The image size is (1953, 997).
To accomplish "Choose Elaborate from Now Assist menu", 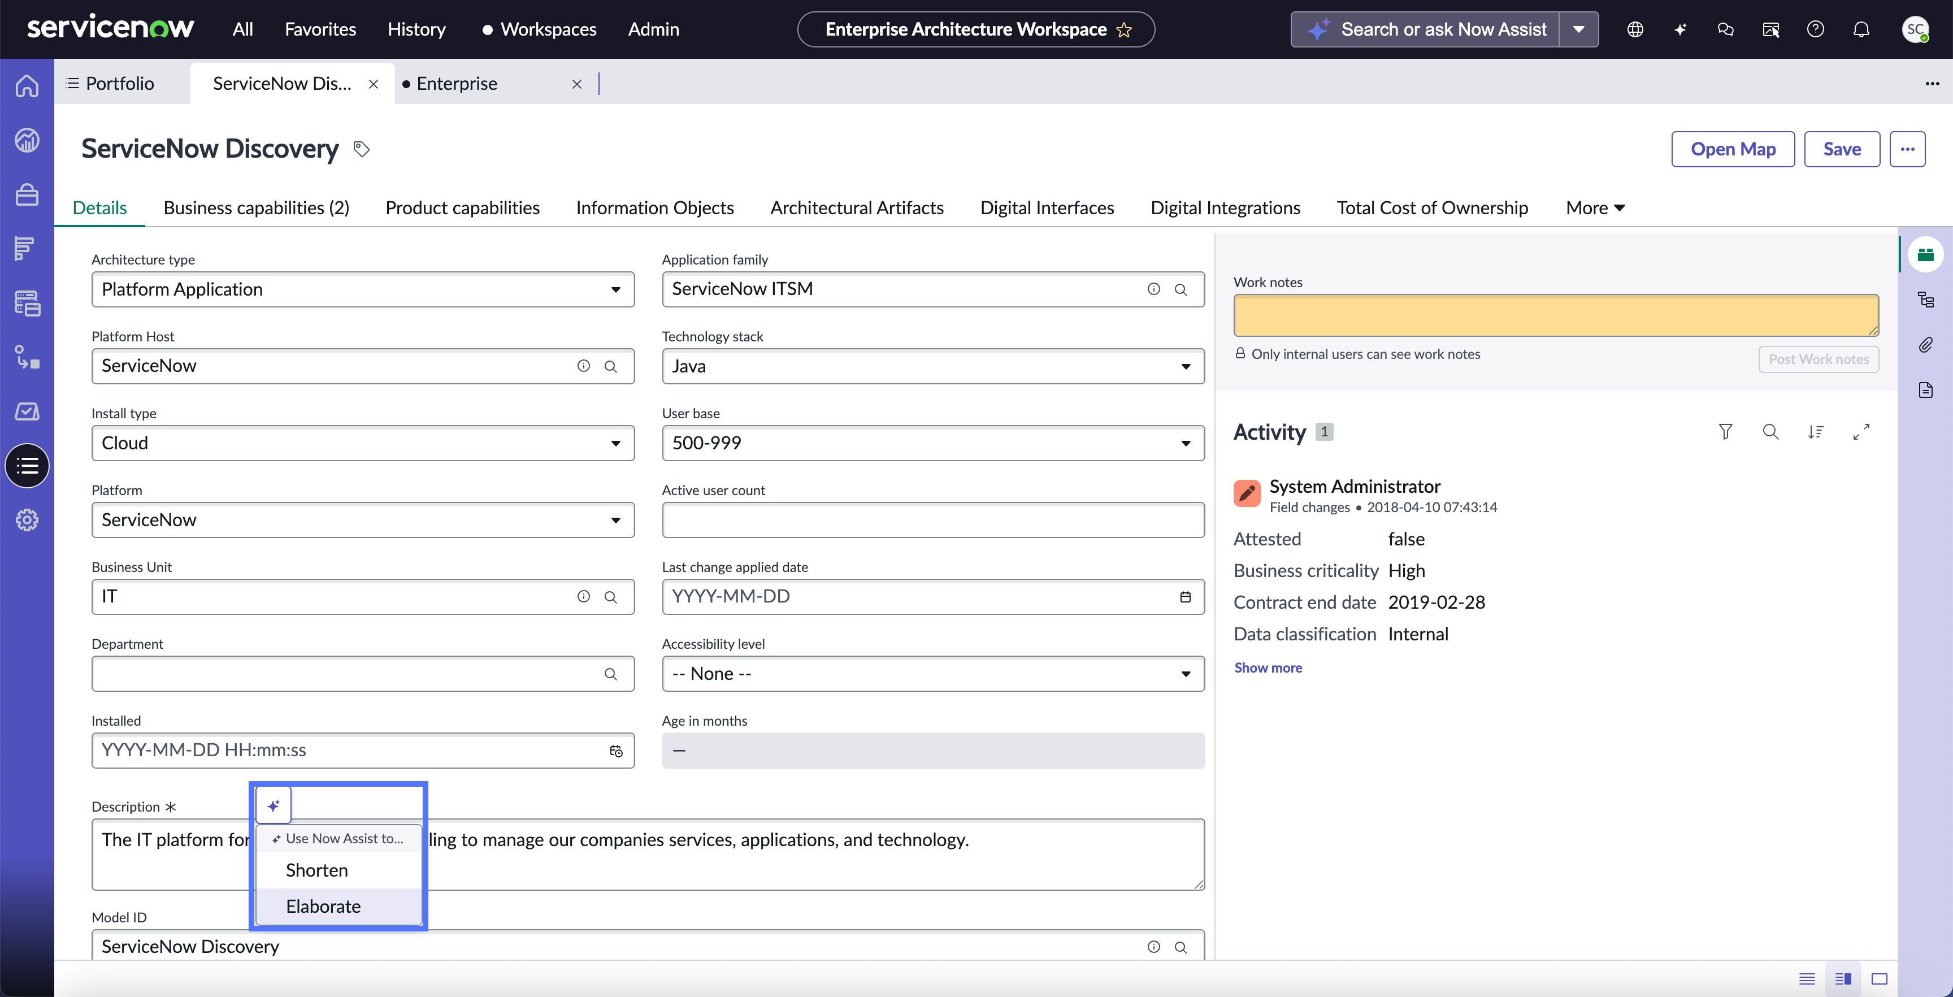I will [x=338, y=906].
